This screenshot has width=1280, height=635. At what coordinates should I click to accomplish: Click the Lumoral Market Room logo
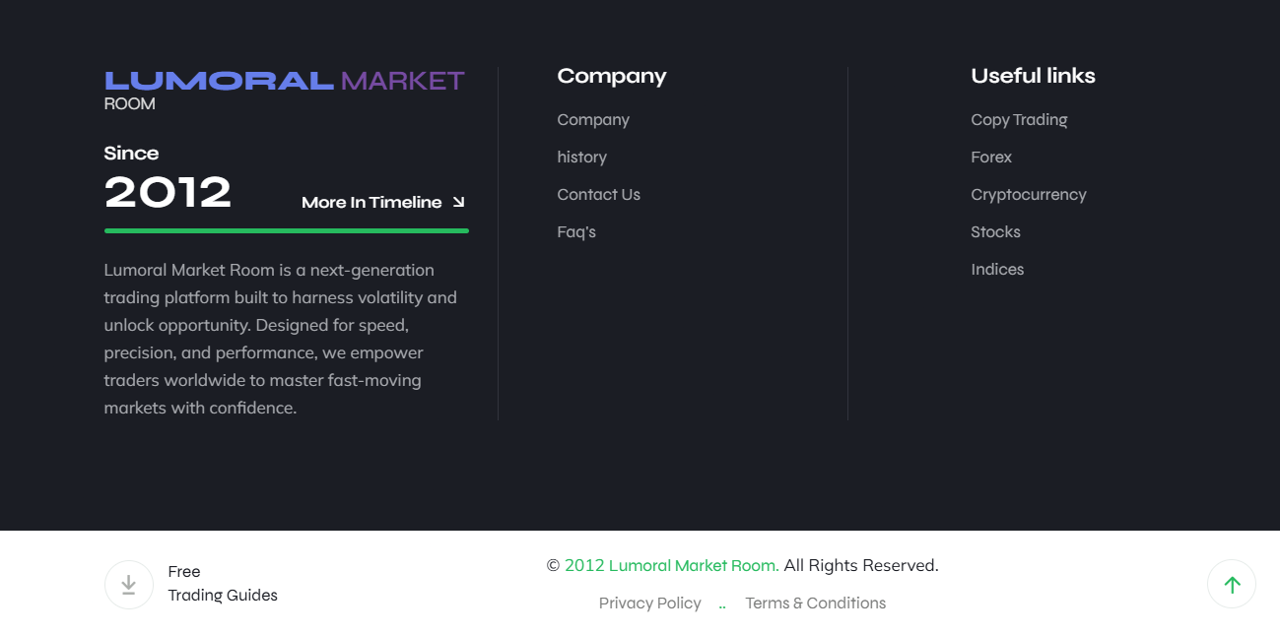tap(284, 89)
